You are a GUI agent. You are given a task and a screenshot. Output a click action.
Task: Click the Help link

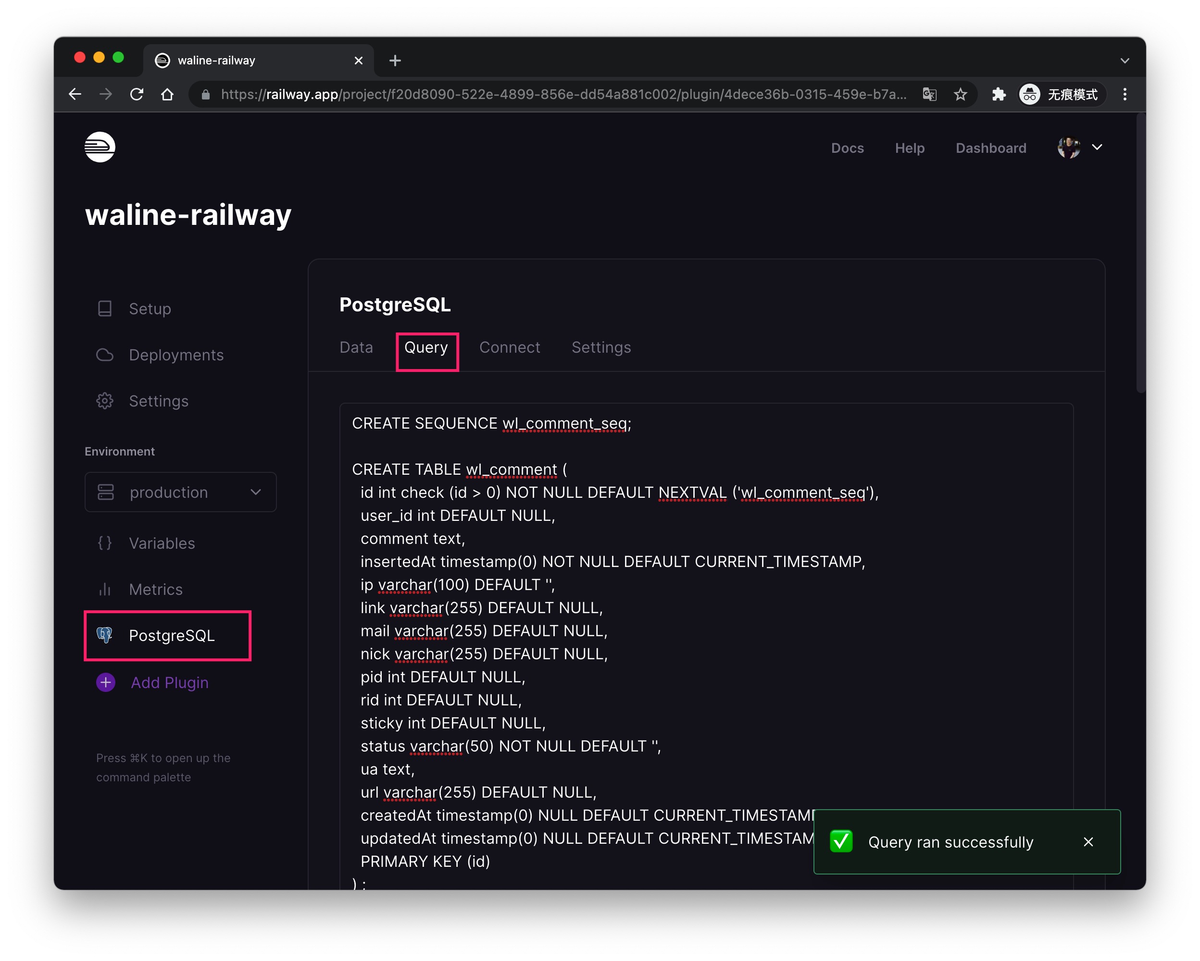tap(909, 147)
